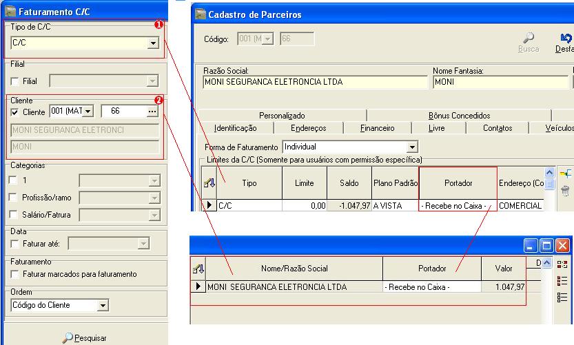Click the sort icon in results grid header
Viewport: 574px width, 345px height.
(198, 269)
